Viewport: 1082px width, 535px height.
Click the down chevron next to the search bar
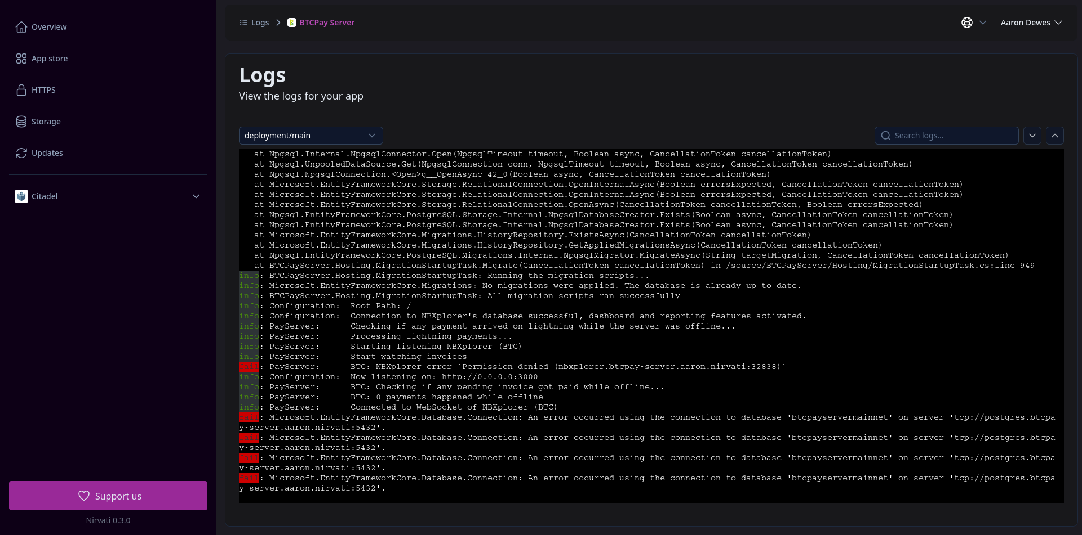pos(1033,136)
